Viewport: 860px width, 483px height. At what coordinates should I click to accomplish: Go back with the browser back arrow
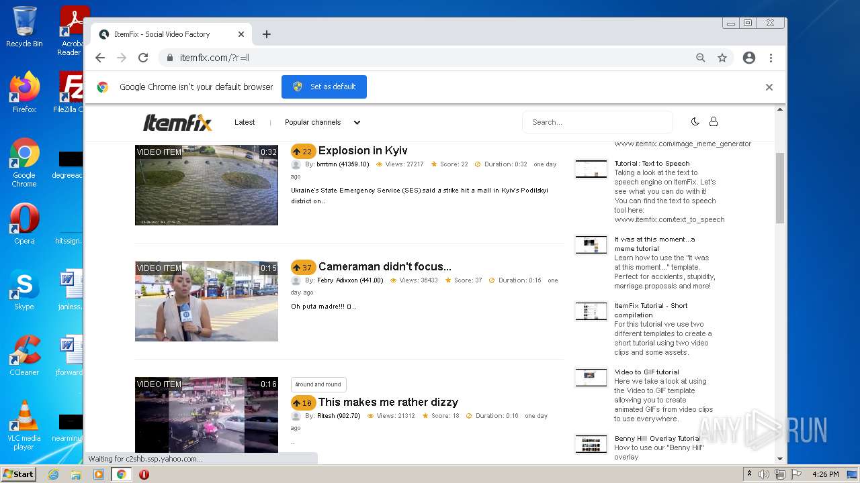point(100,58)
